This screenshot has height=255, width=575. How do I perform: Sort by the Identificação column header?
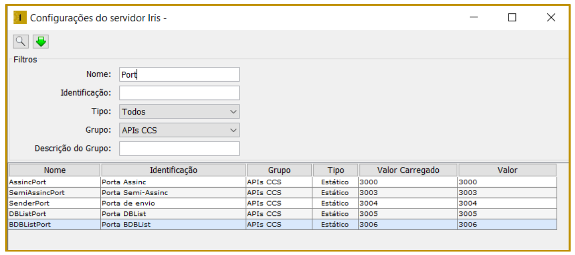(173, 170)
